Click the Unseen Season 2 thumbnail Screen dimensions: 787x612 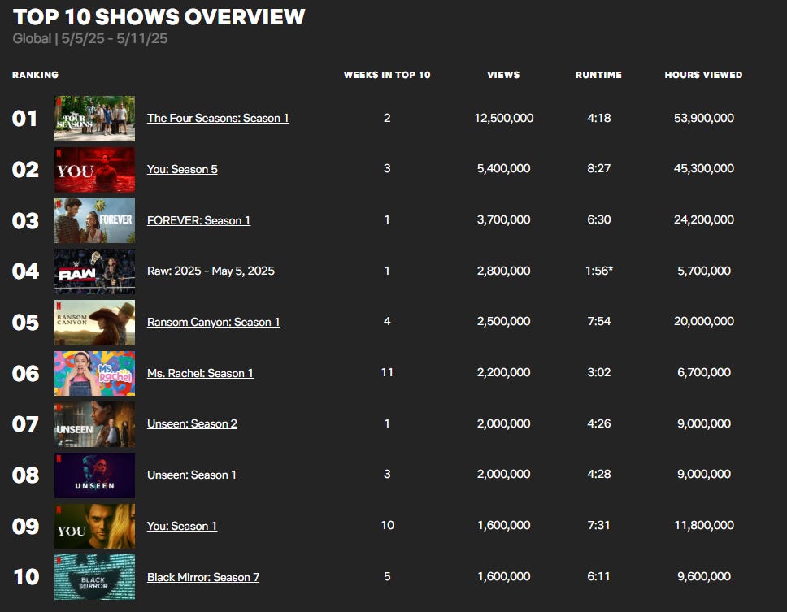point(95,424)
